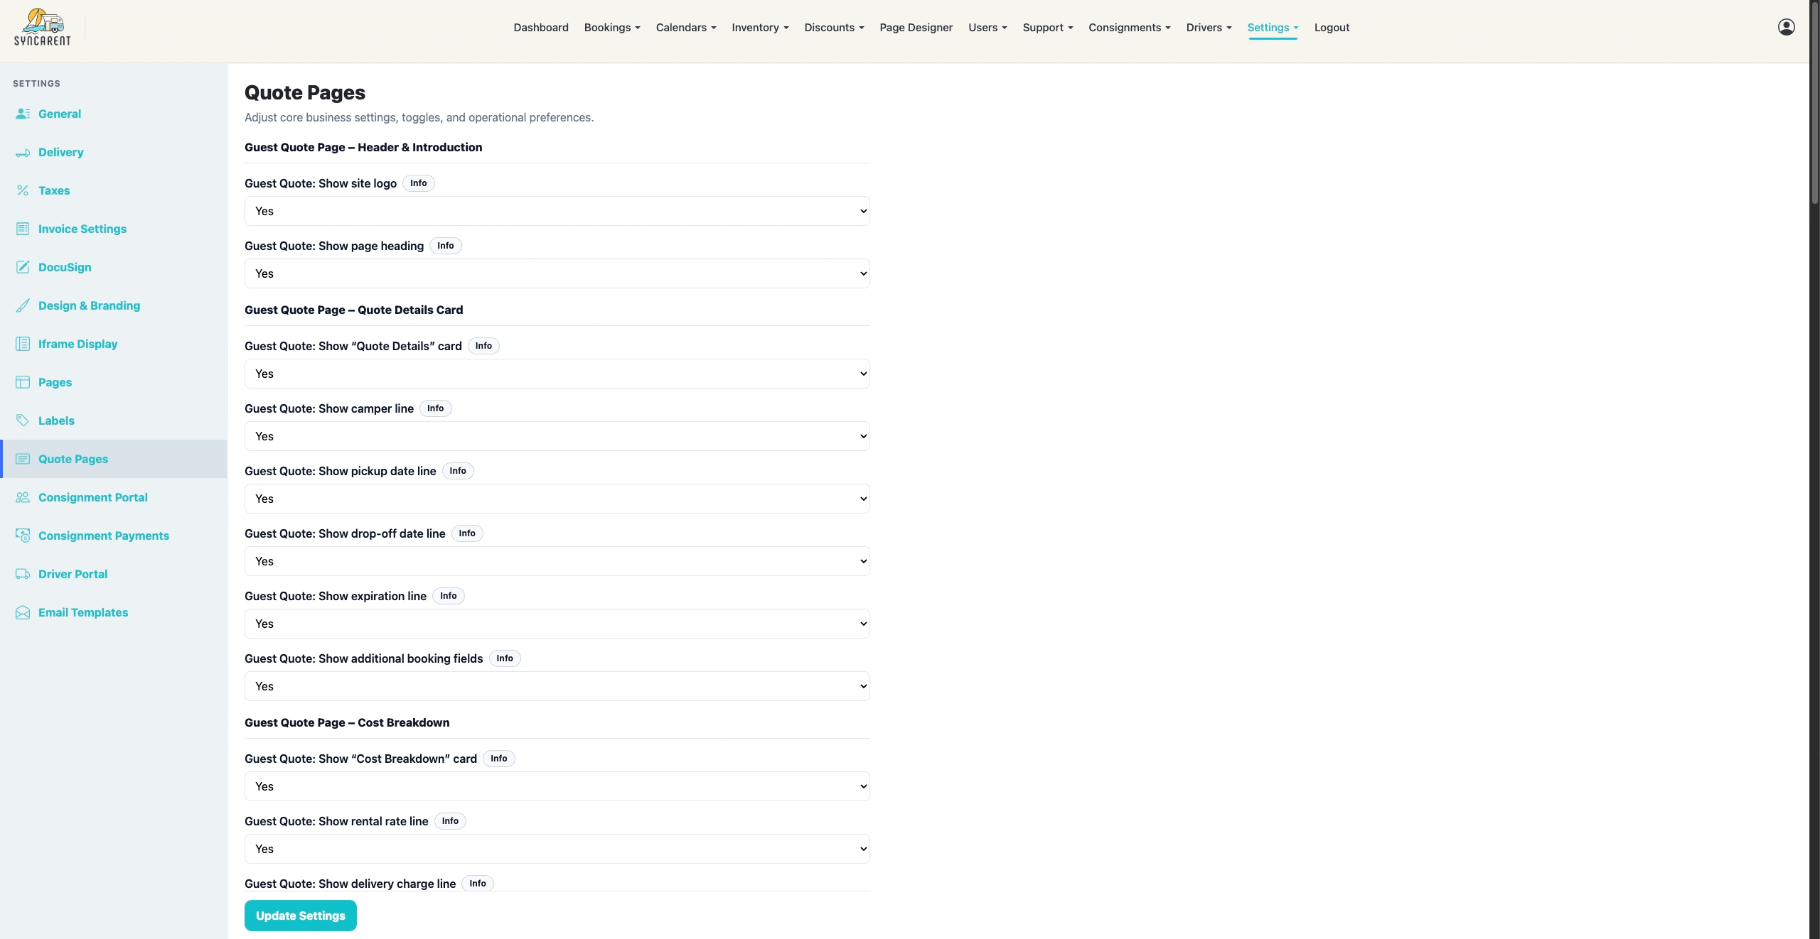This screenshot has height=939, width=1820.
Task: Show Info for drop-off date line
Action: pos(467,533)
